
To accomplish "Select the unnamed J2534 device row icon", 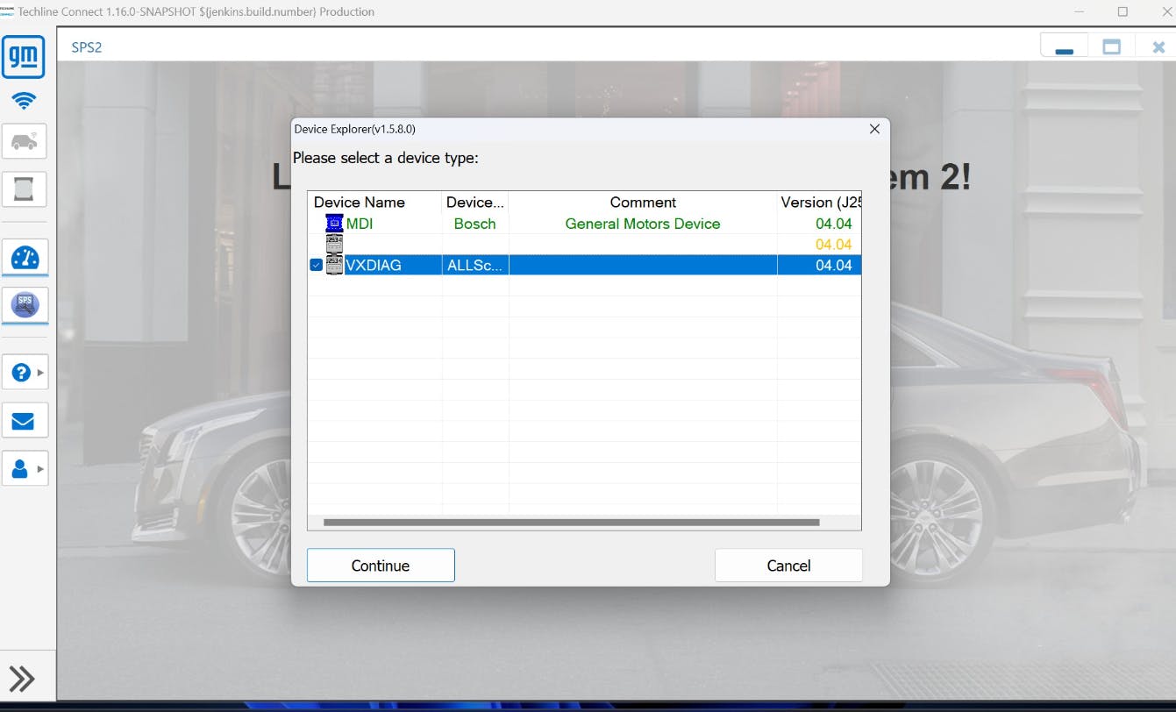I will click(334, 244).
